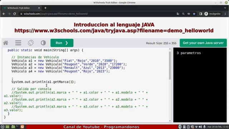Bookmark this page with the star
Screen dimensions: 229x129
tap(194, 14)
